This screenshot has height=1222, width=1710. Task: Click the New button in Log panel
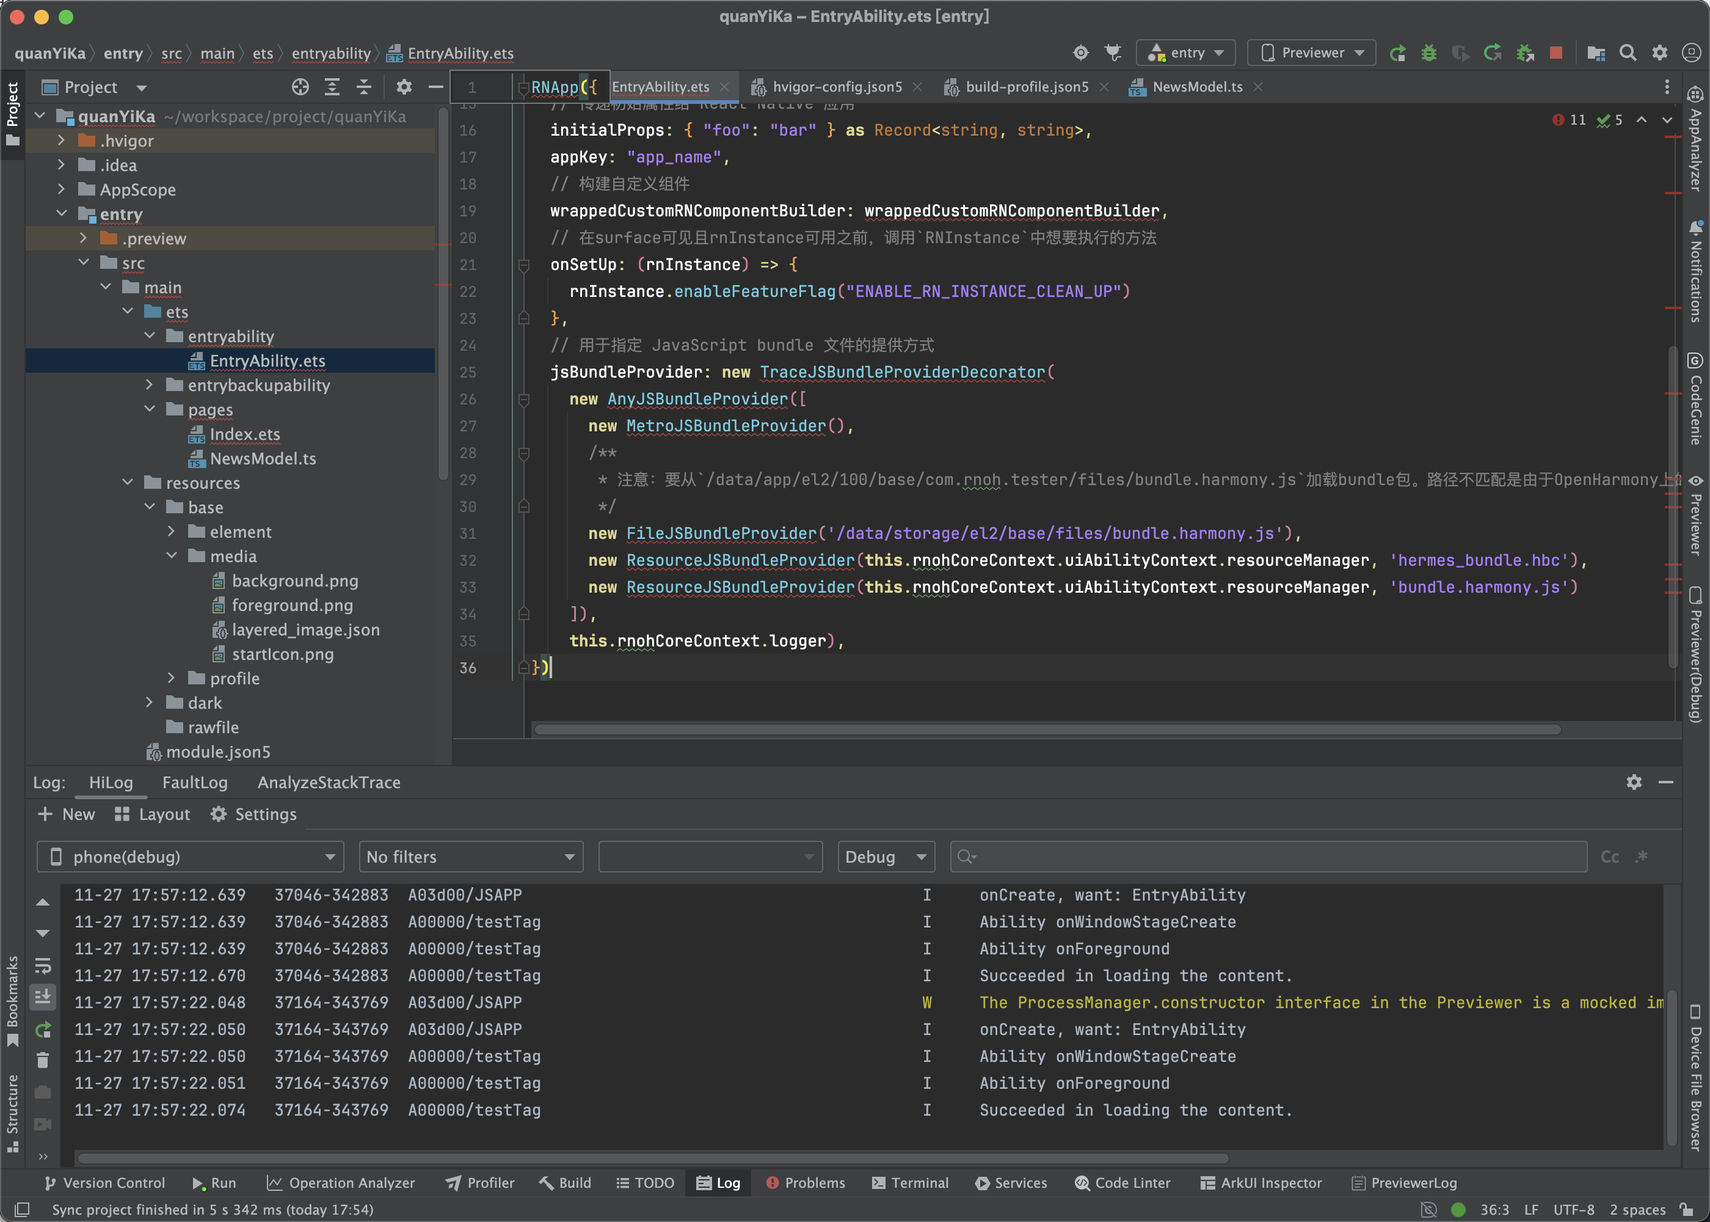66,814
